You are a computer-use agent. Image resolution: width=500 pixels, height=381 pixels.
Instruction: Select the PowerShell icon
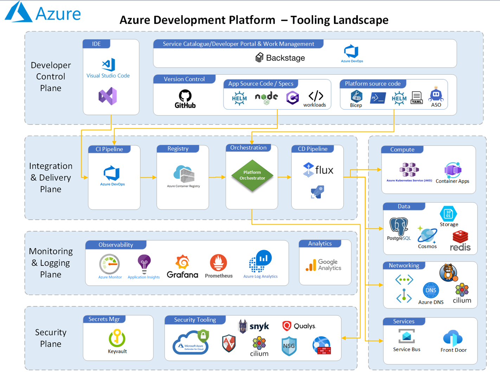(x=378, y=98)
